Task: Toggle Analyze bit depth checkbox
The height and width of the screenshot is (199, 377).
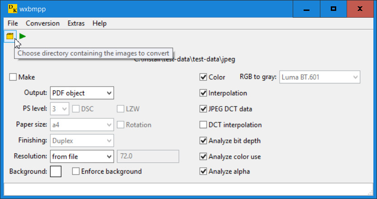Action: coord(203,141)
